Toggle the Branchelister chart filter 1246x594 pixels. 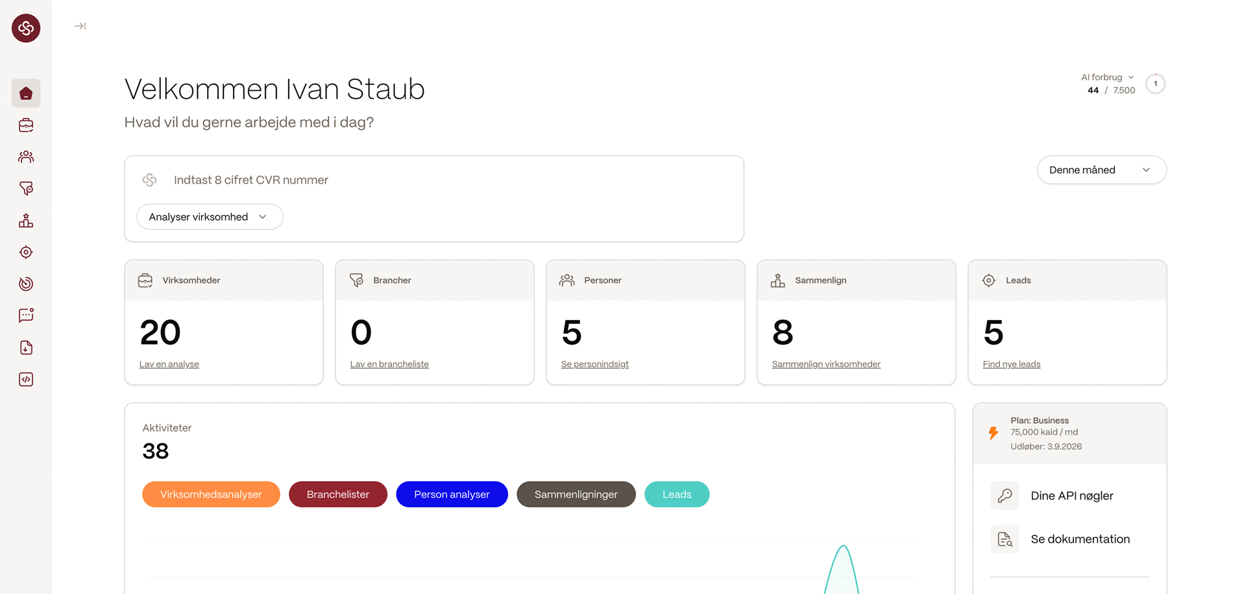pos(337,494)
